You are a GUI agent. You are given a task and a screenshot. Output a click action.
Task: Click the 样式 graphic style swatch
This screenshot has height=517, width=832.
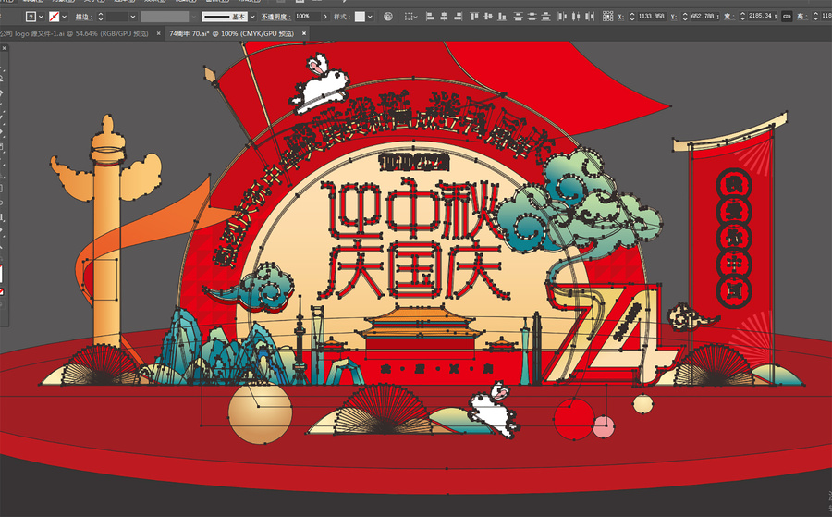tap(360, 17)
